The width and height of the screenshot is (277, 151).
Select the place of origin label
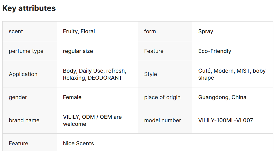[162, 97]
